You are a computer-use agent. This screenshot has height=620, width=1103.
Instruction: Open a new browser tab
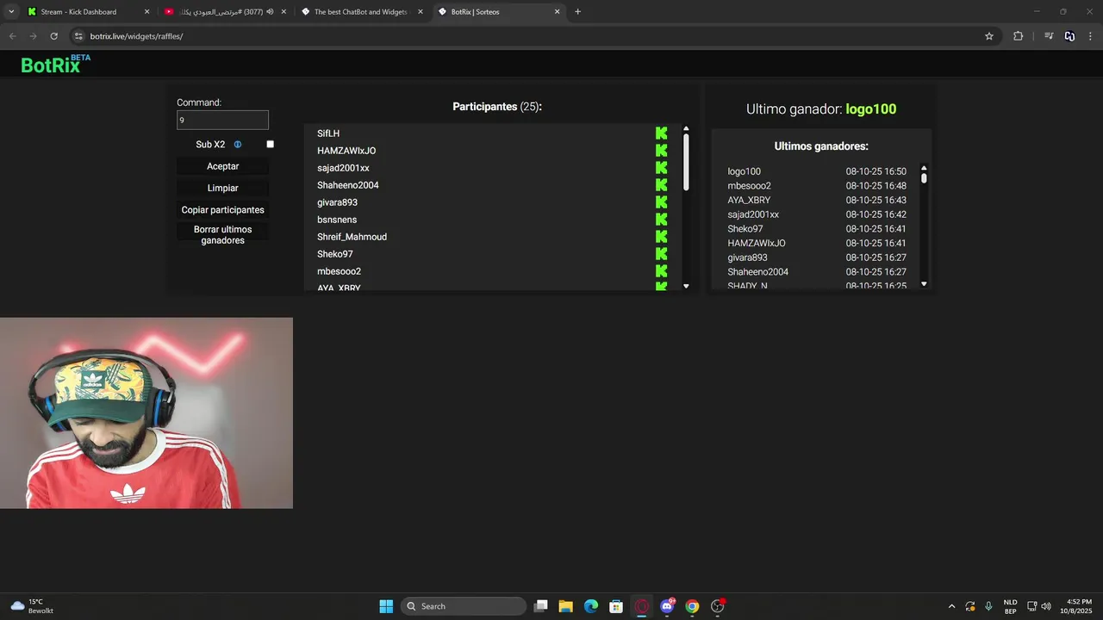[577, 12]
